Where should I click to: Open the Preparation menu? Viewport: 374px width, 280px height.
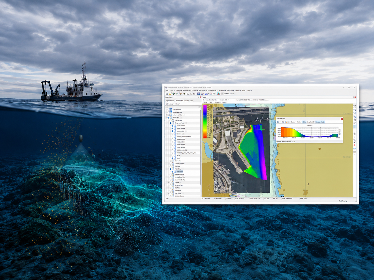tap(187, 91)
